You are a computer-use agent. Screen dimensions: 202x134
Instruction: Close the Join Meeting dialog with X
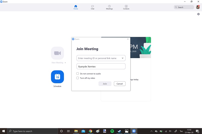point(128,39)
